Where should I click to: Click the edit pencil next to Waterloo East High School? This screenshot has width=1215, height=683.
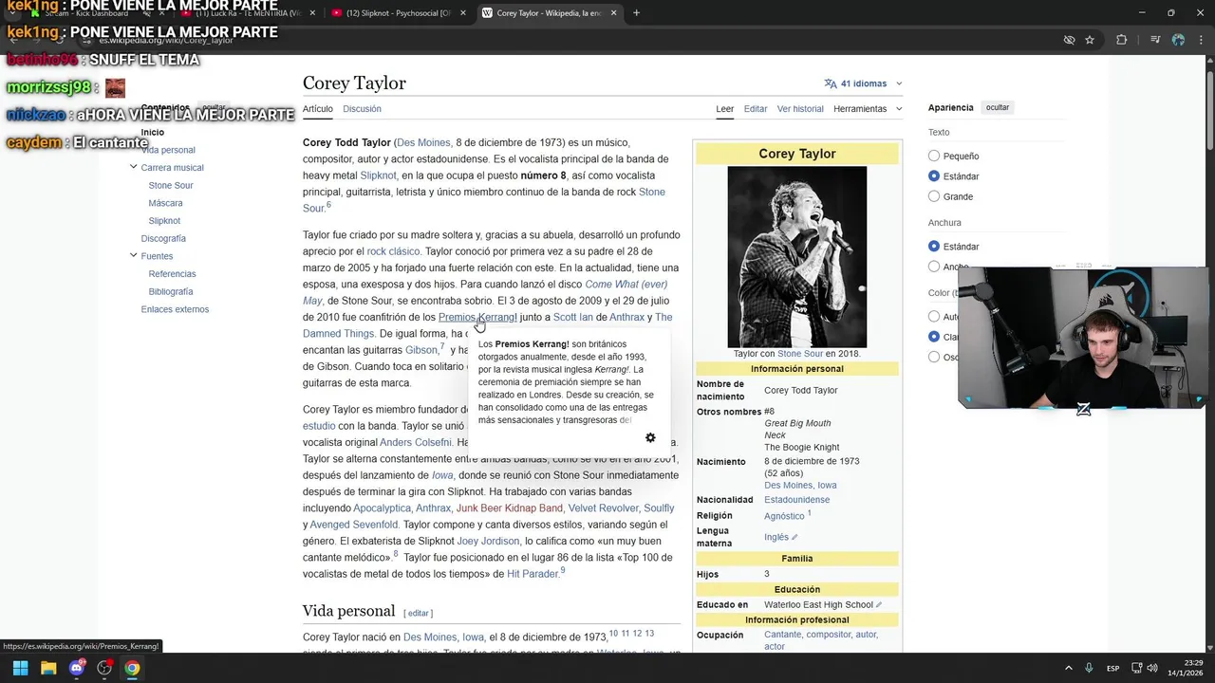[879, 604]
